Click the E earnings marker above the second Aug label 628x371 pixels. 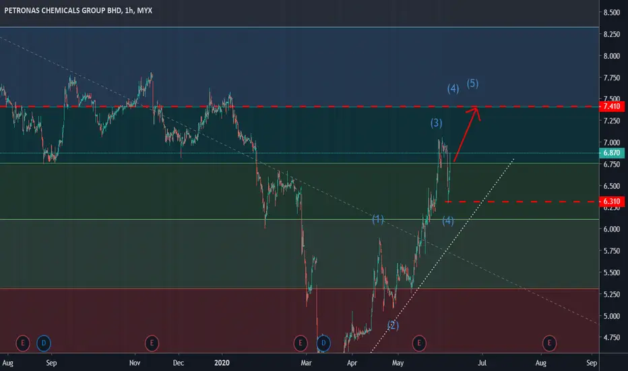[x=549, y=343]
